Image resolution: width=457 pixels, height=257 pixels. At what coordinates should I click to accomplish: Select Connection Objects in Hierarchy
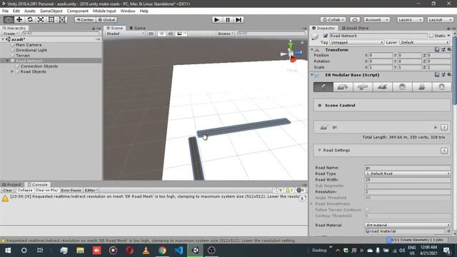point(39,66)
